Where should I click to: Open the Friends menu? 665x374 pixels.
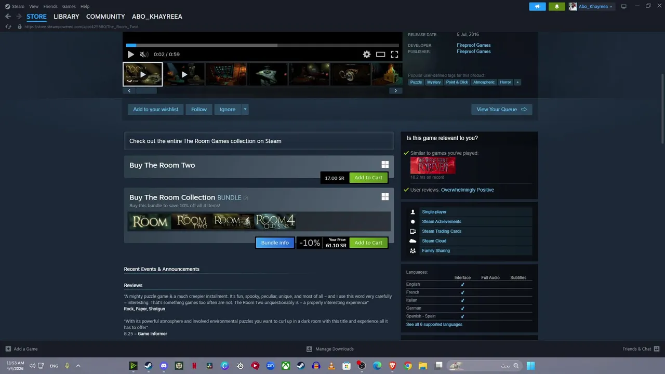click(50, 6)
